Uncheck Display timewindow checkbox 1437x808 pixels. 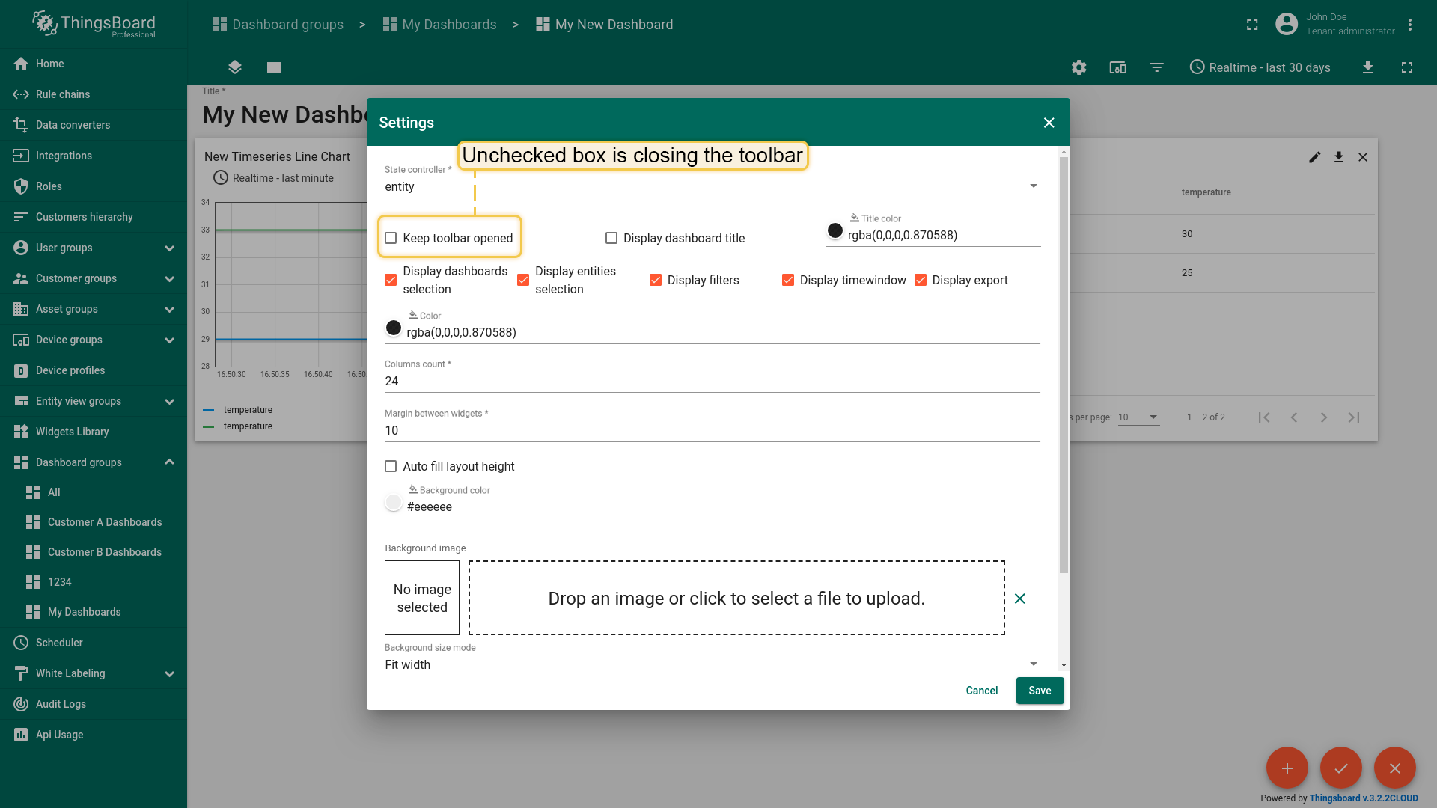click(x=788, y=280)
